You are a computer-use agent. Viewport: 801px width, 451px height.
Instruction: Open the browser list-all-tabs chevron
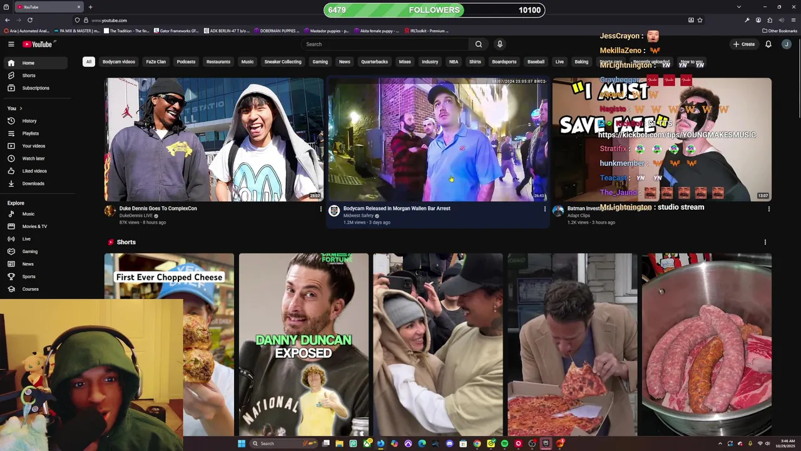pyautogui.click(x=739, y=7)
